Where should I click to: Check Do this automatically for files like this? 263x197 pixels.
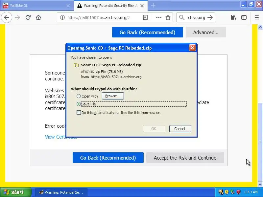tap(79, 113)
